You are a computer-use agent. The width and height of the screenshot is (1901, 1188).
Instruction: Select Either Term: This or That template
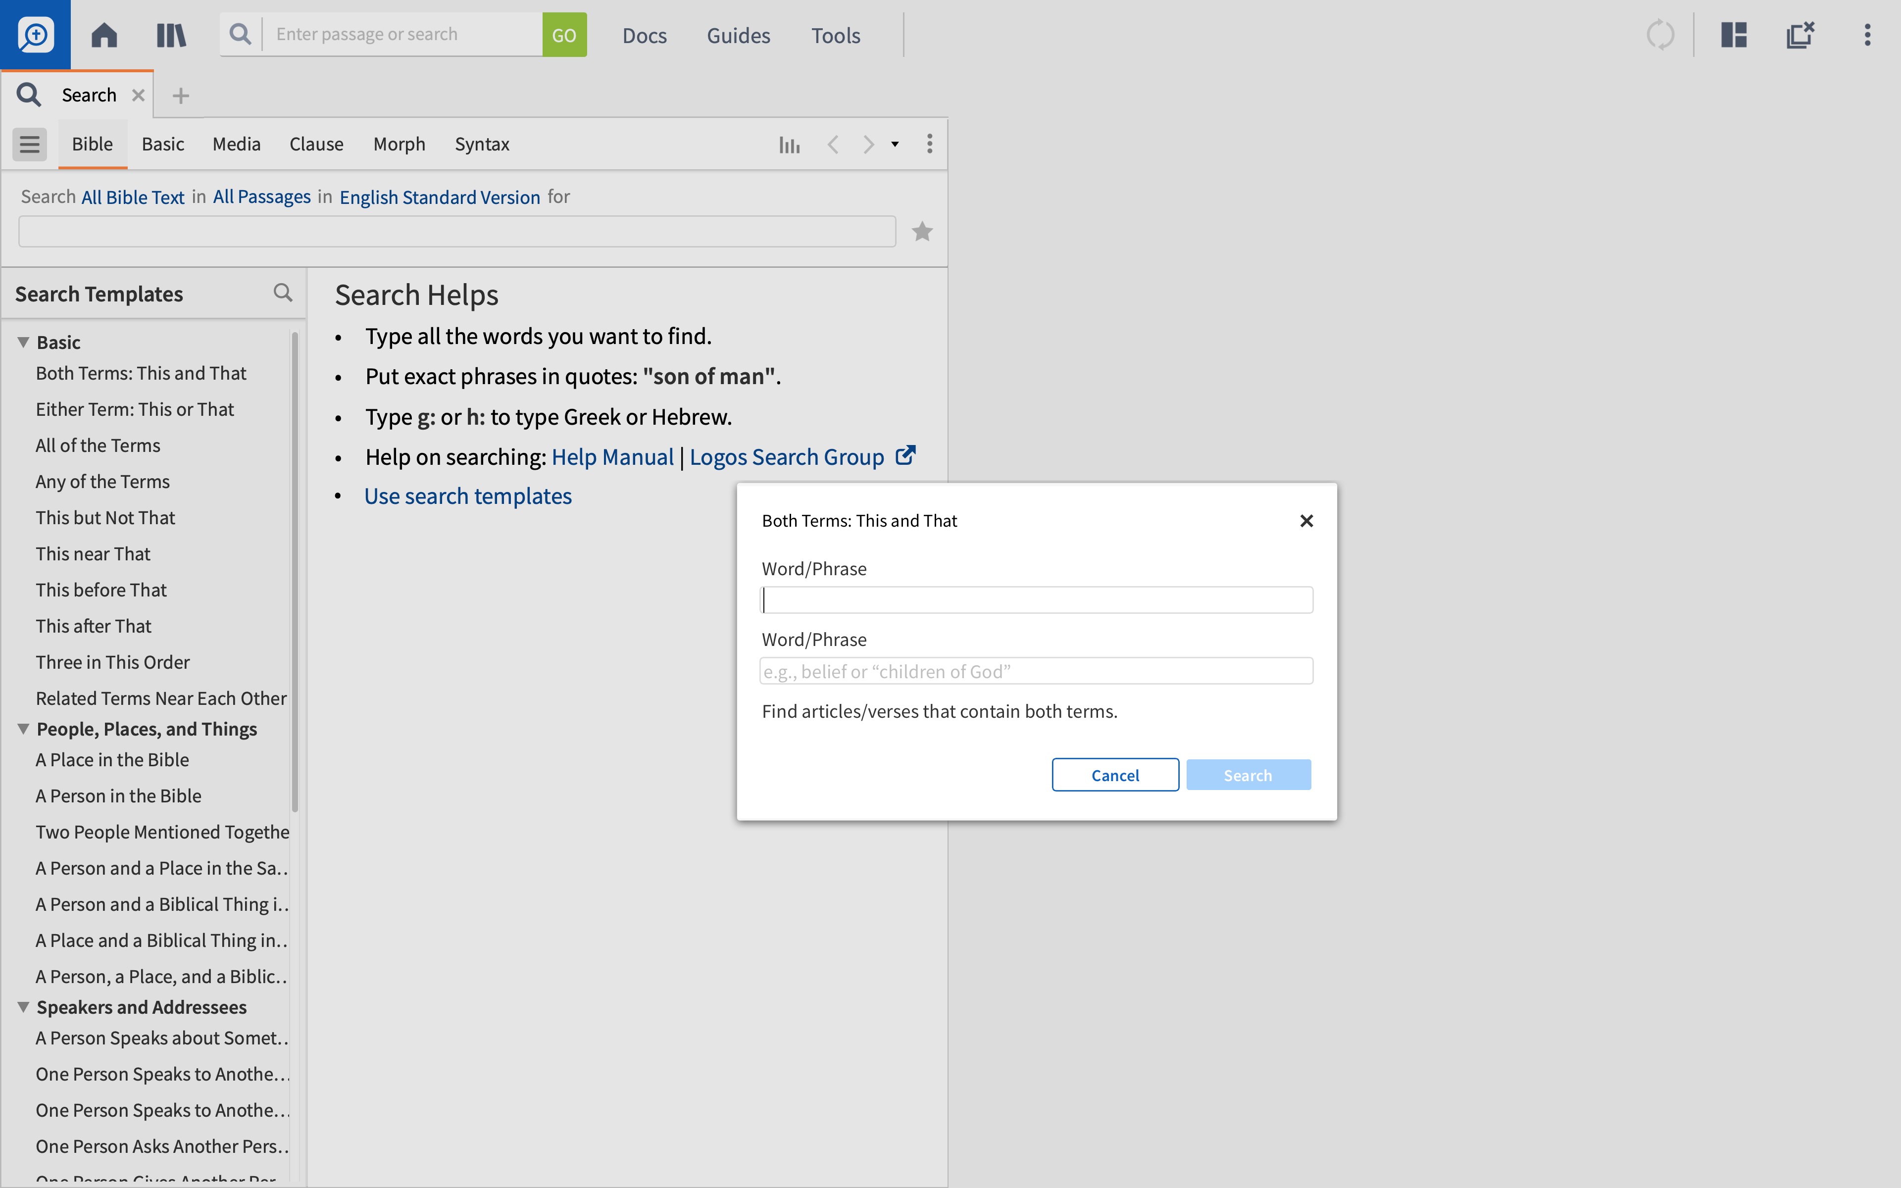tap(135, 409)
